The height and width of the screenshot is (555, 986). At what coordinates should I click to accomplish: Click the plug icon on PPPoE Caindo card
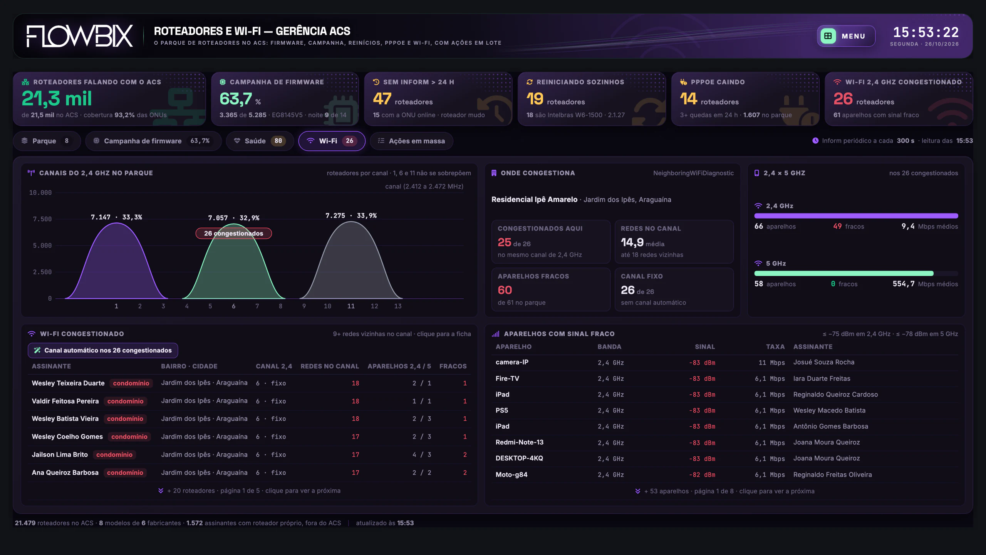(x=683, y=82)
